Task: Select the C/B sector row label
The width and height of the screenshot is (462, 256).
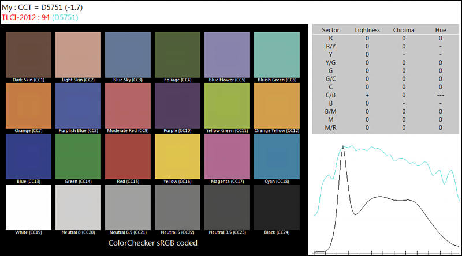Action: click(x=330, y=94)
